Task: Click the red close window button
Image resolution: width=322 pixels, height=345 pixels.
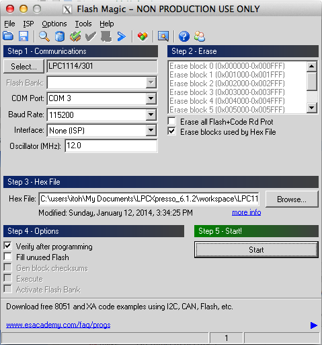Action: tap(10, 9)
